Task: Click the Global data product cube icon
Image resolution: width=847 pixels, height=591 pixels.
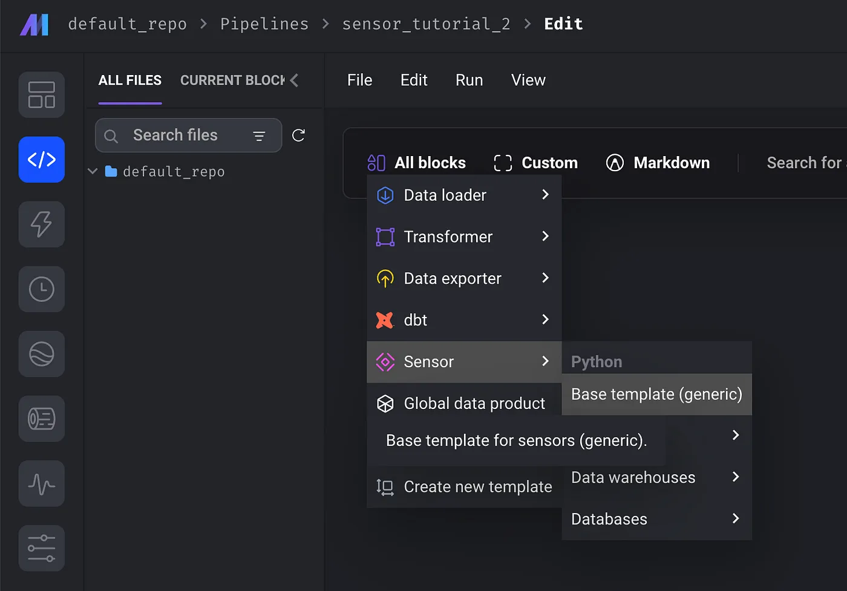Action: pyautogui.click(x=385, y=403)
